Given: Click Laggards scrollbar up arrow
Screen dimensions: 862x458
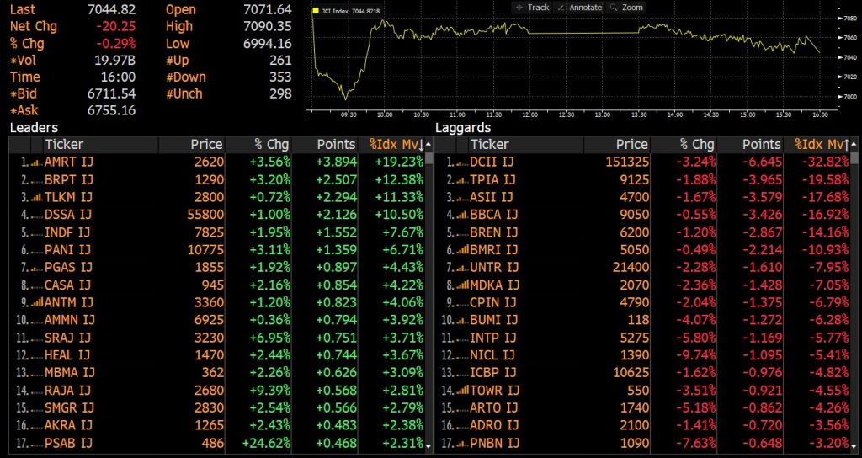Looking at the screenshot, I should point(854,145).
